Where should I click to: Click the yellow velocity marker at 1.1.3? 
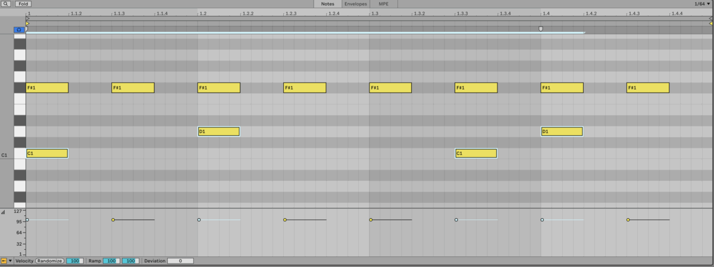point(113,220)
